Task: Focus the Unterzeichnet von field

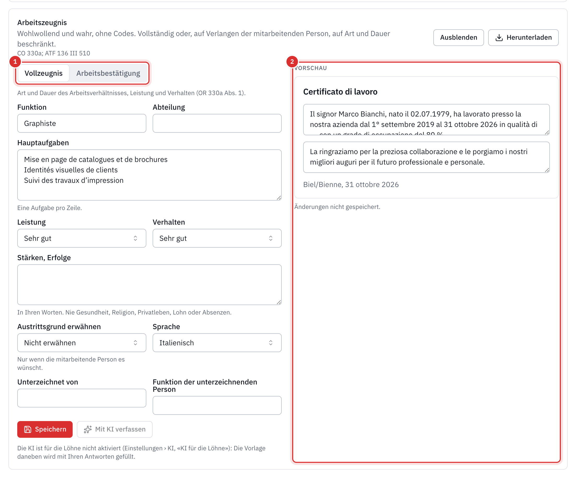Action: 82,398
